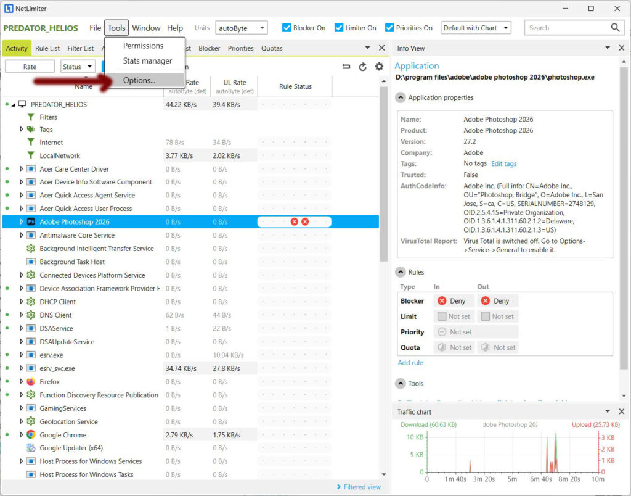Click the Search input field
The width and height of the screenshot is (631, 496).
tap(566, 28)
